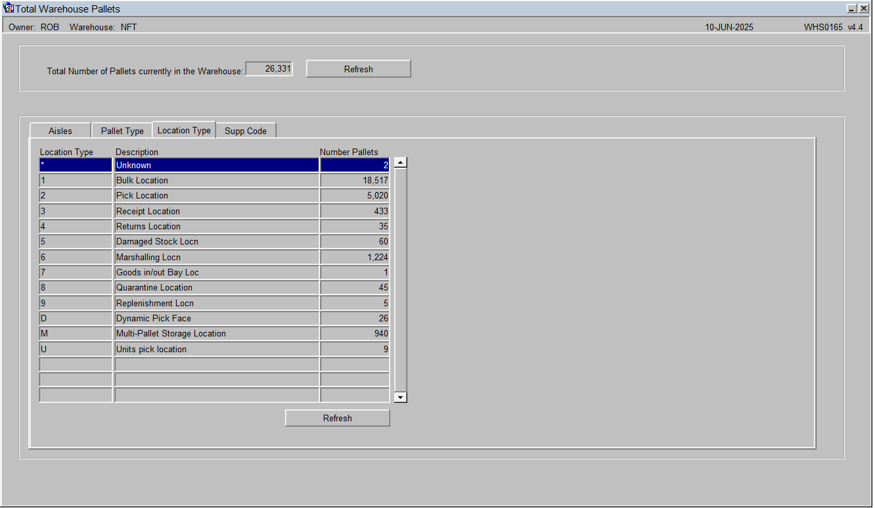875x508 pixels.
Task: Click the scrollbar down arrow
Action: coord(400,397)
